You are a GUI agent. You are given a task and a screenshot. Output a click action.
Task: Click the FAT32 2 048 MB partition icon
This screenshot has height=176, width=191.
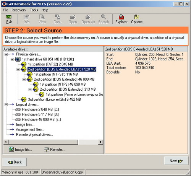click(24, 64)
